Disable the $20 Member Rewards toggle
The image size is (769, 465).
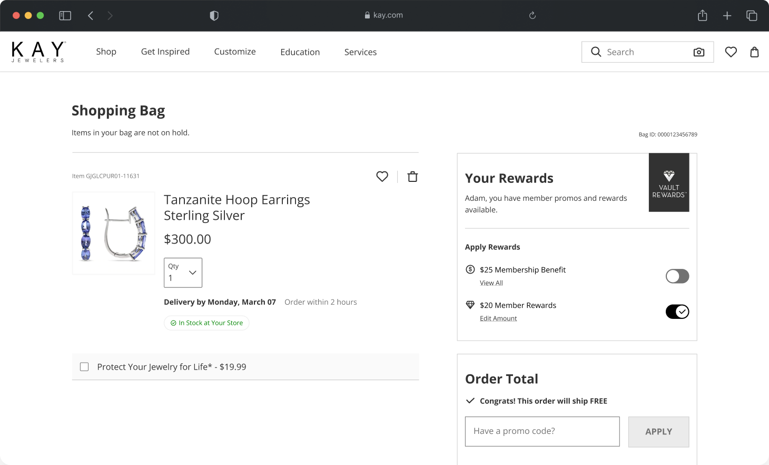pyautogui.click(x=677, y=312)
